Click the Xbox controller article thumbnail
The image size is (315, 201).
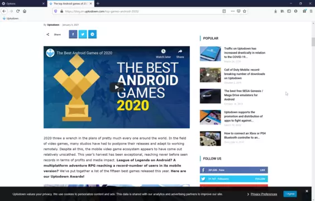(211, 138)
